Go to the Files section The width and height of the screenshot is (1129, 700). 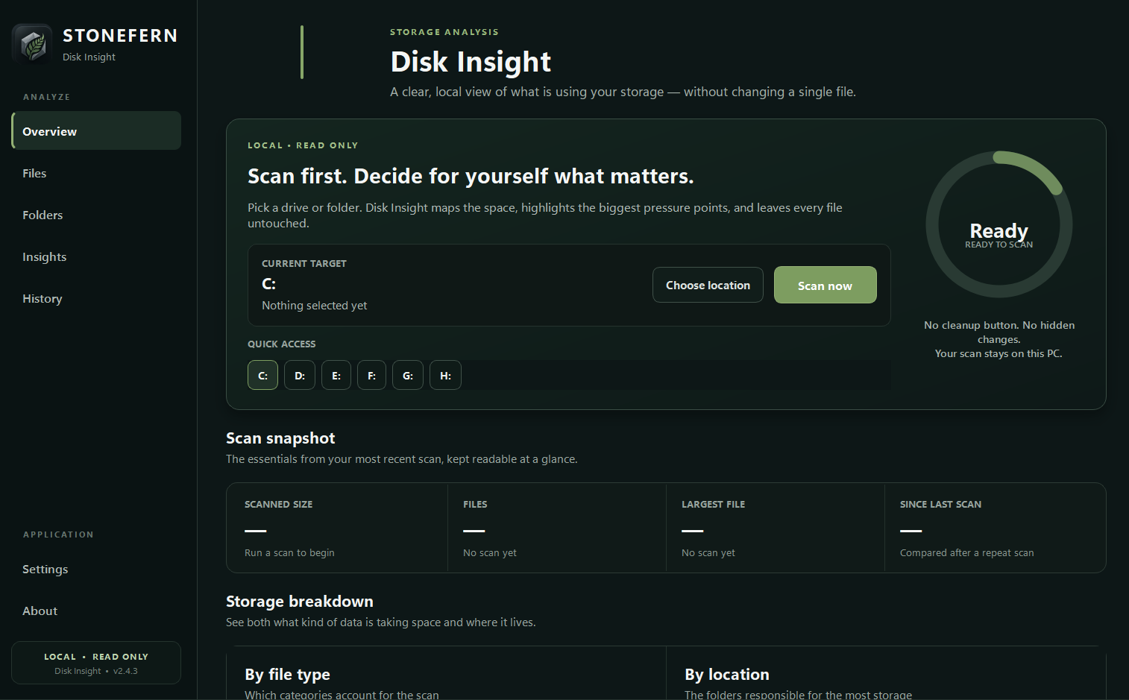96,173
